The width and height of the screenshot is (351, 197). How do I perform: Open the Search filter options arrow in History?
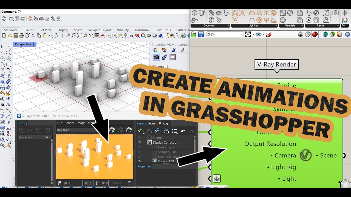coord(50,137)
